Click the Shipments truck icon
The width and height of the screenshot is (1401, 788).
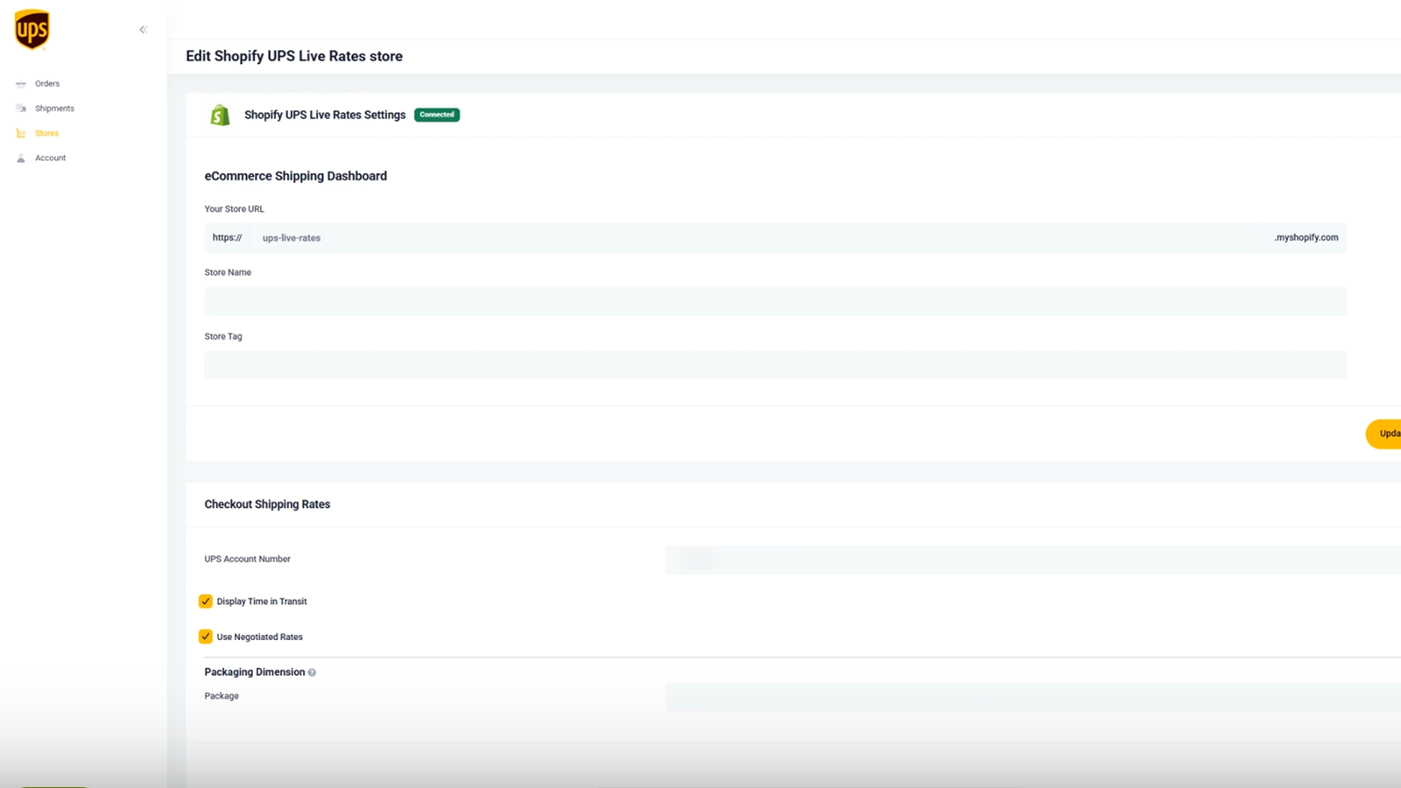[21, 109]
